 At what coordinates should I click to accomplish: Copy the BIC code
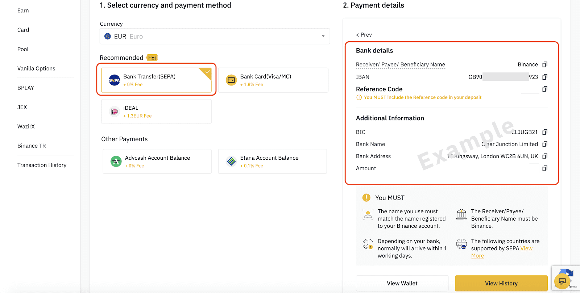(x=544, y=132)
